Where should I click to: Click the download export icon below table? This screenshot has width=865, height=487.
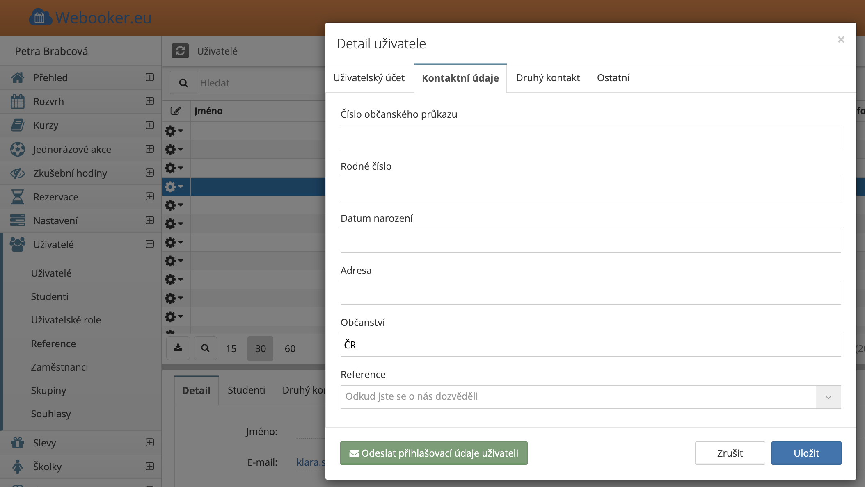(x=178, y=348)
